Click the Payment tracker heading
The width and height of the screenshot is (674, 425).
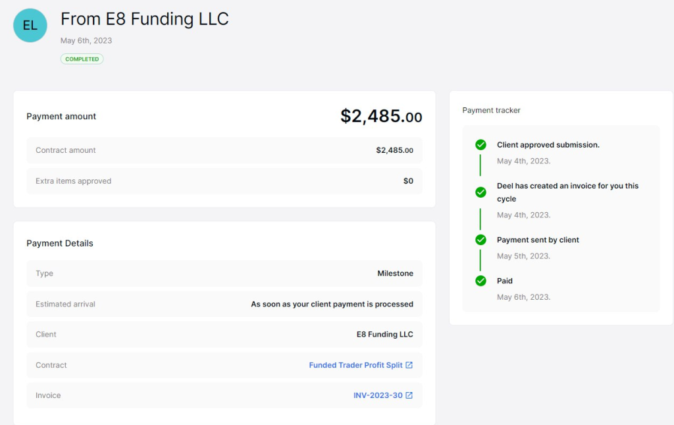pos(491,111)
